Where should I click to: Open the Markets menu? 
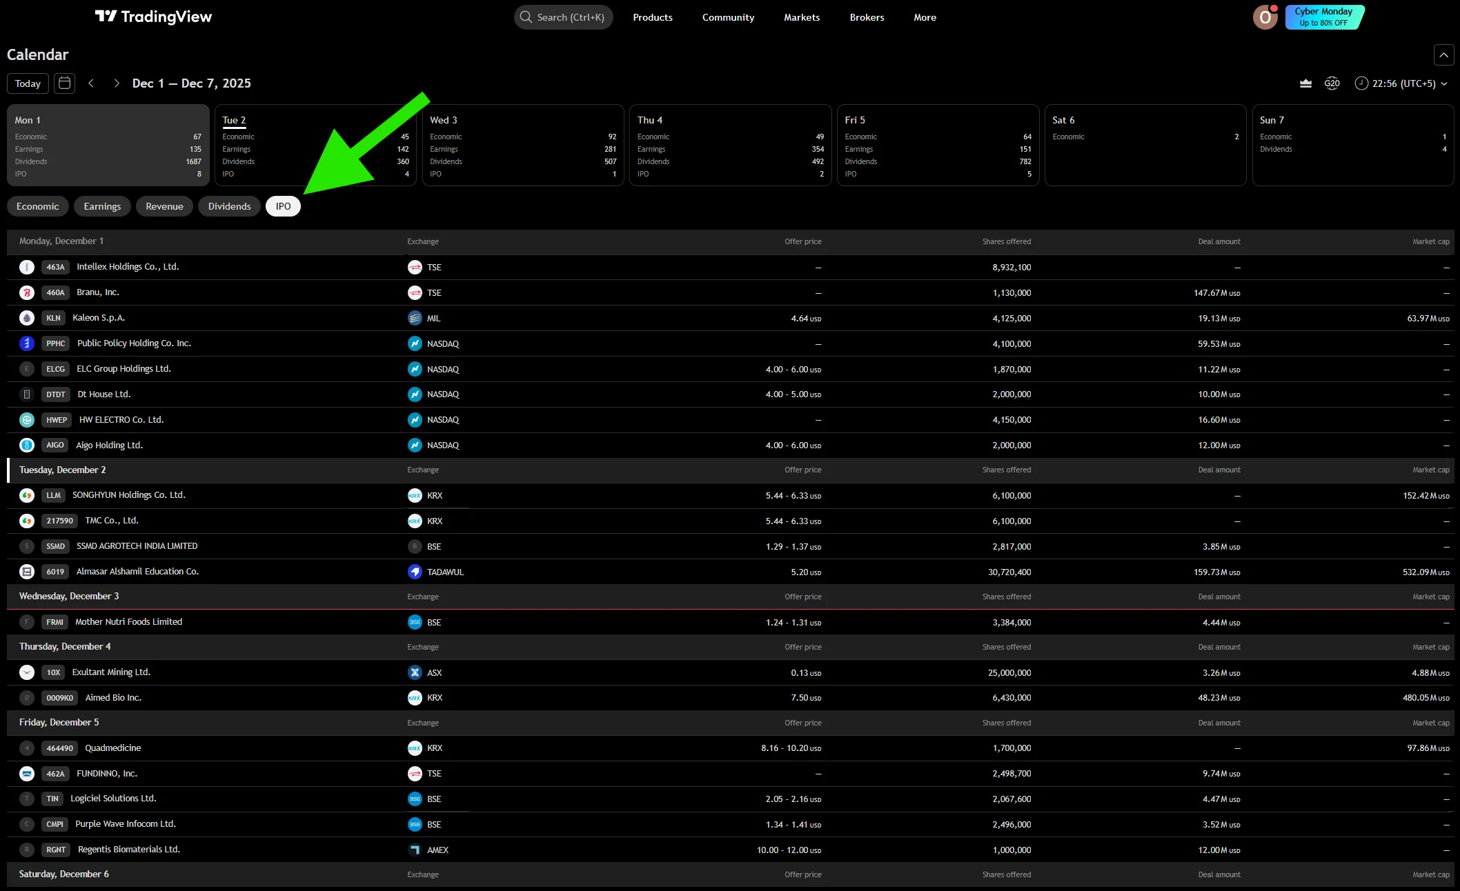point(801,17)
